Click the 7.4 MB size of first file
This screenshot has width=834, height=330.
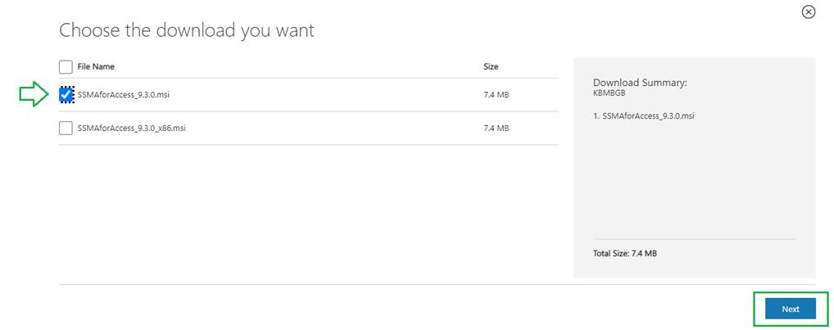(496, 95)
